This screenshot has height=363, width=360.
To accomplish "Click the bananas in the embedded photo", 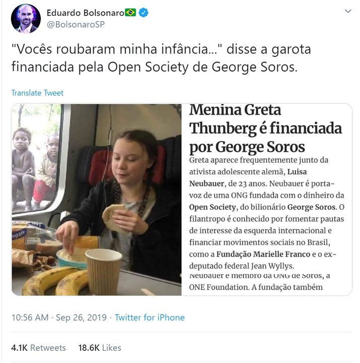I will (x=56, y=281).
